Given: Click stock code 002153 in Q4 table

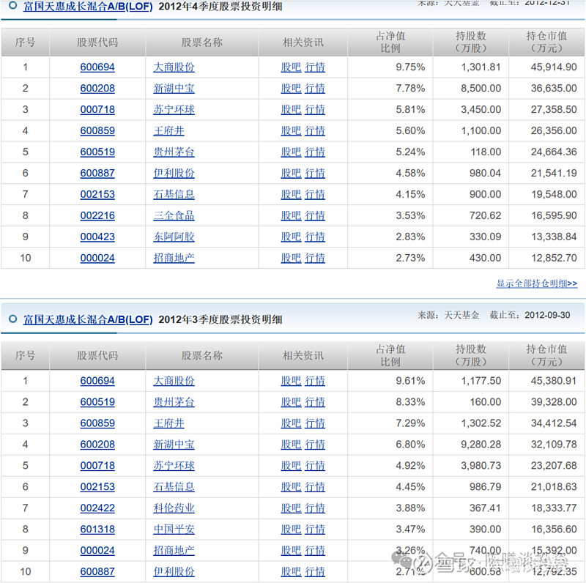Looking at the screenshot, I should [x=97, y=194].
